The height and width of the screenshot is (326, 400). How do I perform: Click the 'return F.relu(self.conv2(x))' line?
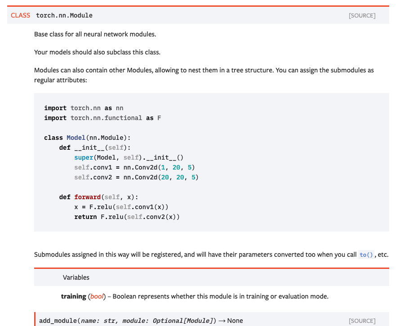click(127, 217)
